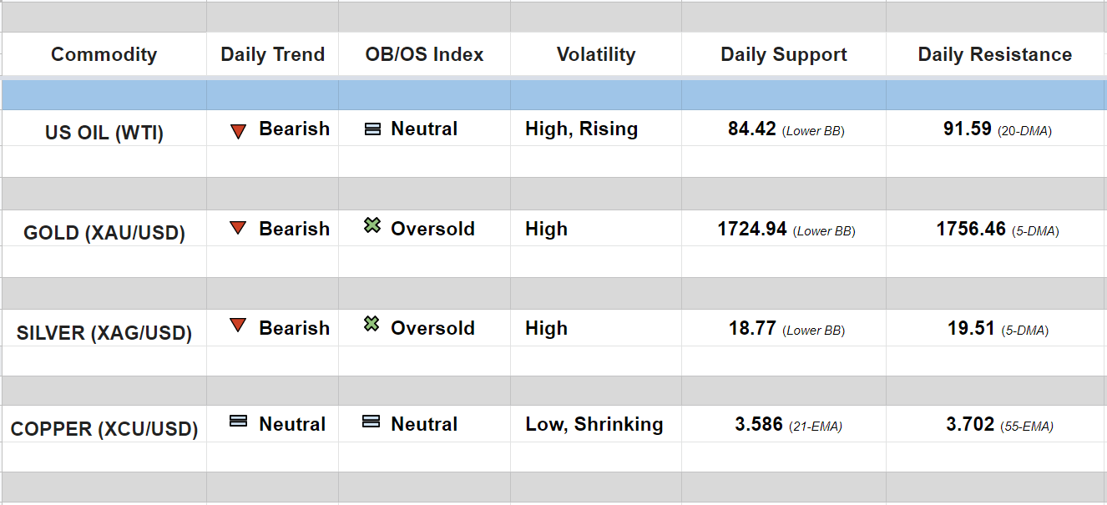Click the red bearish triangle for US OIL
The height and width of the screenshot is (505, 1107).
click(238, 131)
